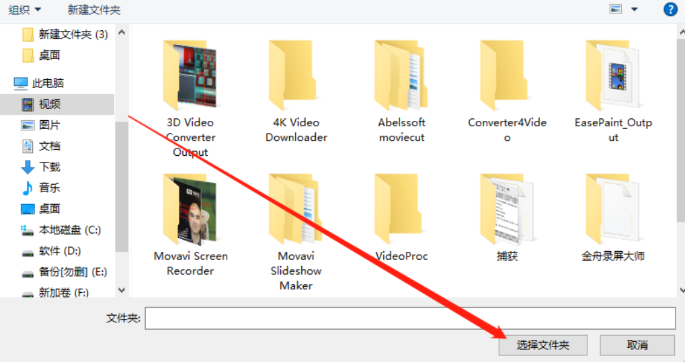
Task: Click sidebar scrollbar down arrow
Action: [x=122, y=290]
